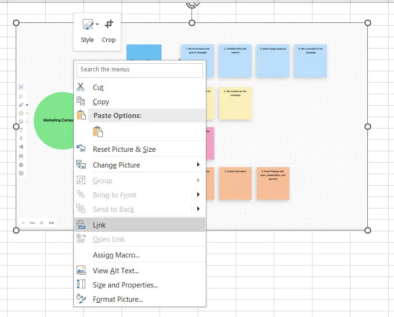This screenshot has height=317, width=394.
Task: Click the zoom out minus in whiteboard image
Action: [23, 223]
